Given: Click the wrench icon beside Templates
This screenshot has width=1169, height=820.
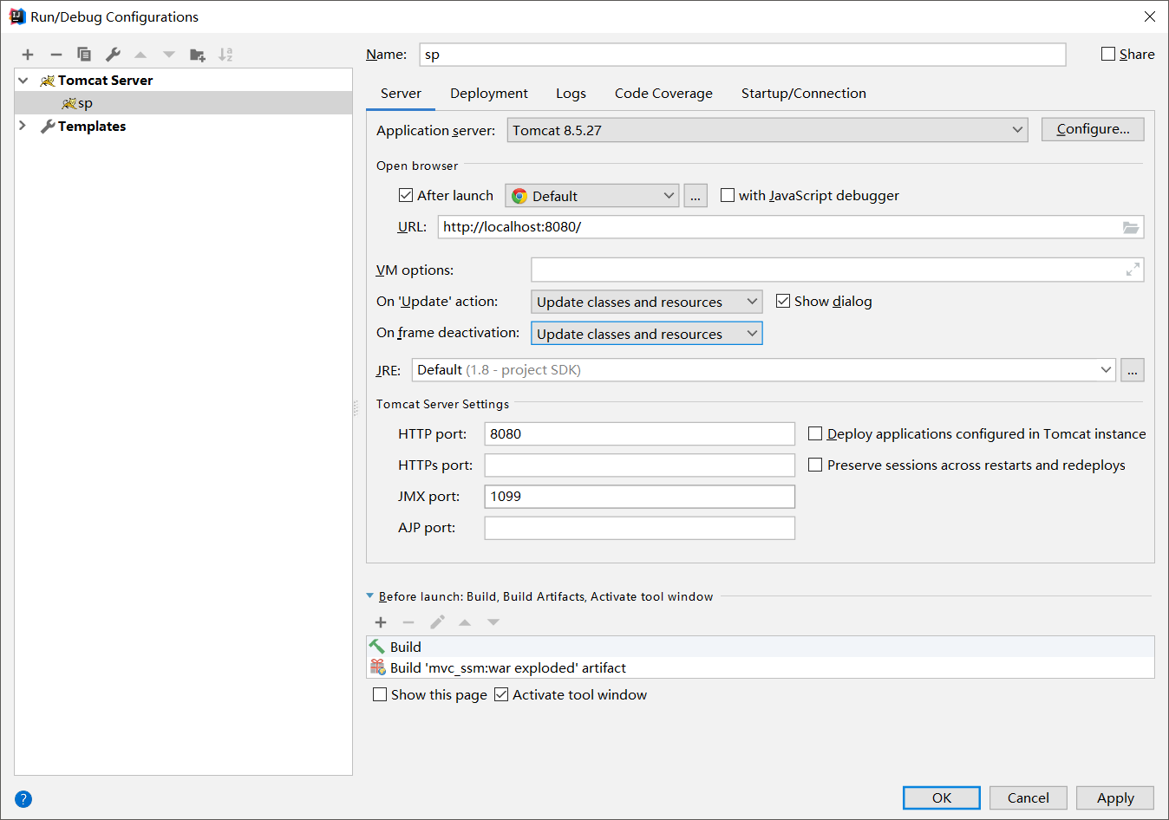Looking at the screenshot, I should pos(48,127).
